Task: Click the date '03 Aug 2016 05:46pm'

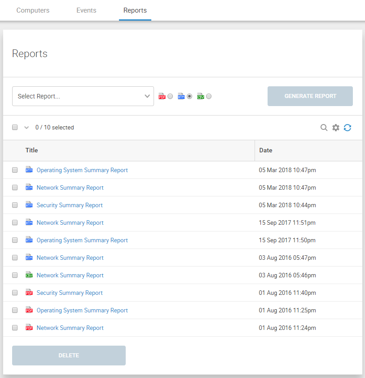Action: pyautogui.click(x=287, y=275)
